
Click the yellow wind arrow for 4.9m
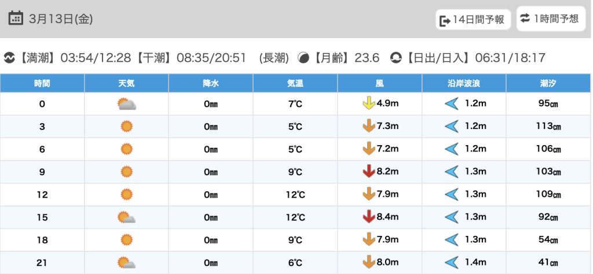tap(367, 104)
